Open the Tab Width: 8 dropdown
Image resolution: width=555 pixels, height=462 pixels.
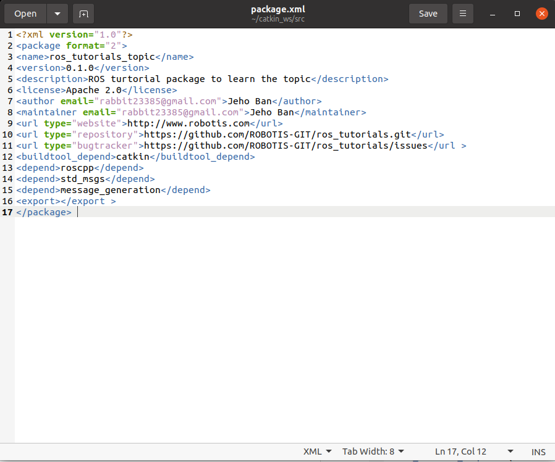(x=373, y=452)
